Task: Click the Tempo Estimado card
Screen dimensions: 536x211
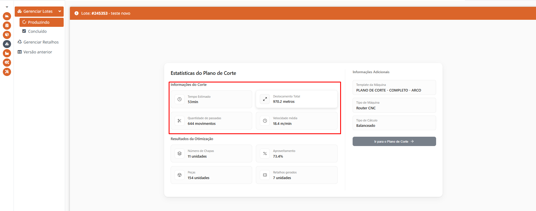Action: pyautogui.click(x=211, y=99)
